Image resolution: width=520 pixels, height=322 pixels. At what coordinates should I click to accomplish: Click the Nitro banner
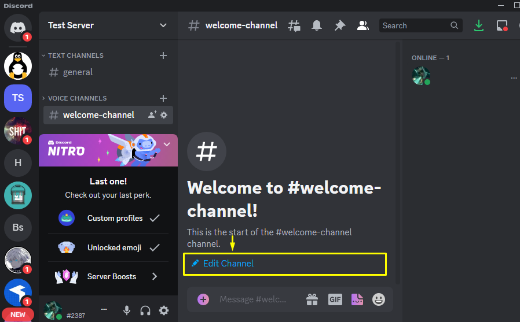click(x=108, y=150)
